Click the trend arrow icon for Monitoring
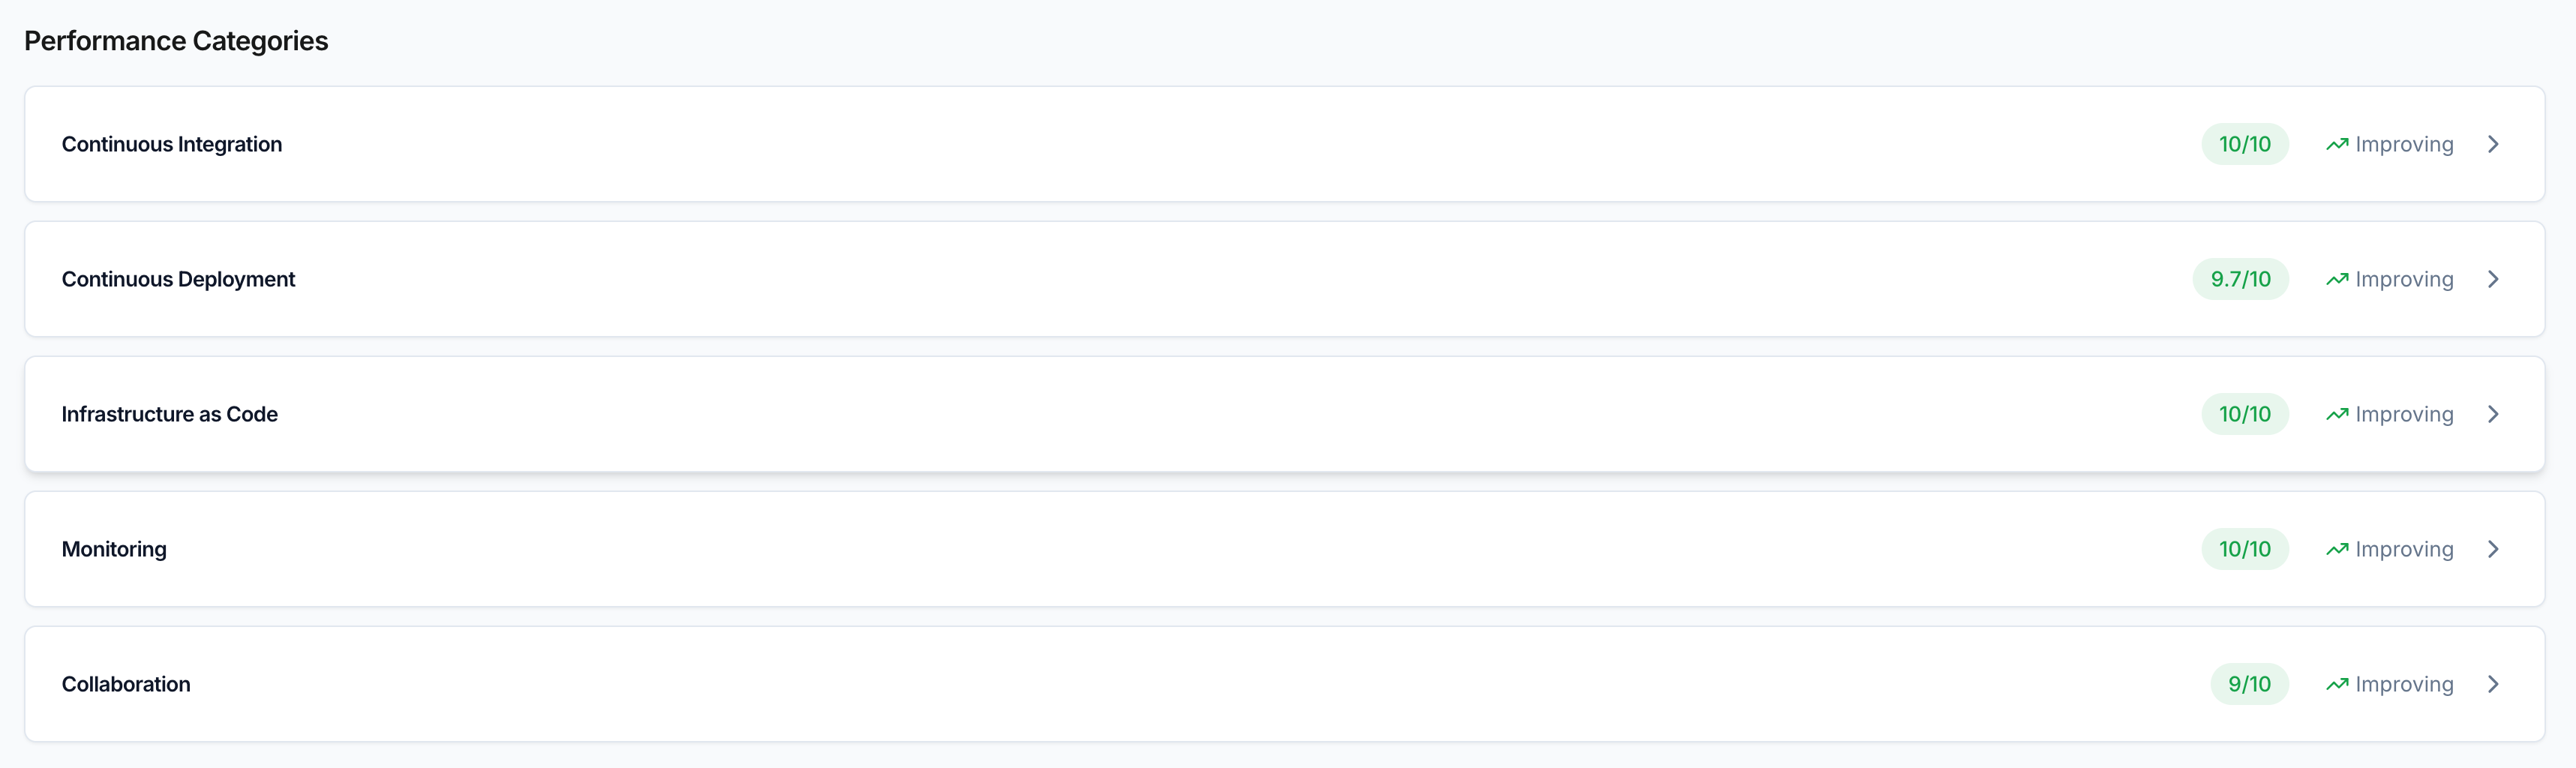2576x768 pixels. tap(2336, 549)
